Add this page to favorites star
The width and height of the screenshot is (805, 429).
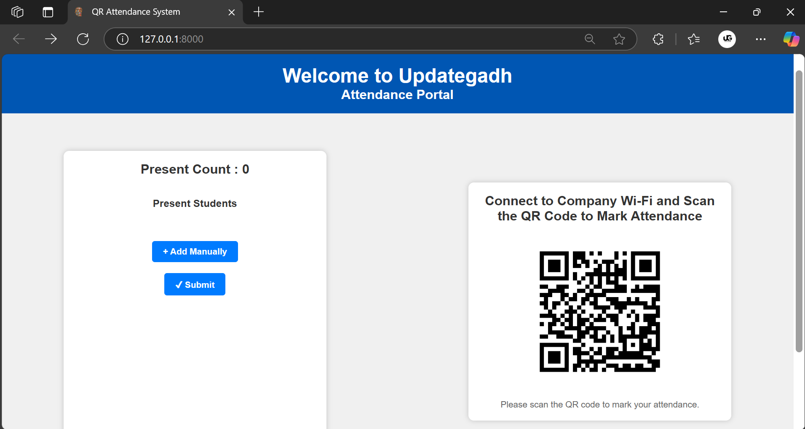[619, 39]
